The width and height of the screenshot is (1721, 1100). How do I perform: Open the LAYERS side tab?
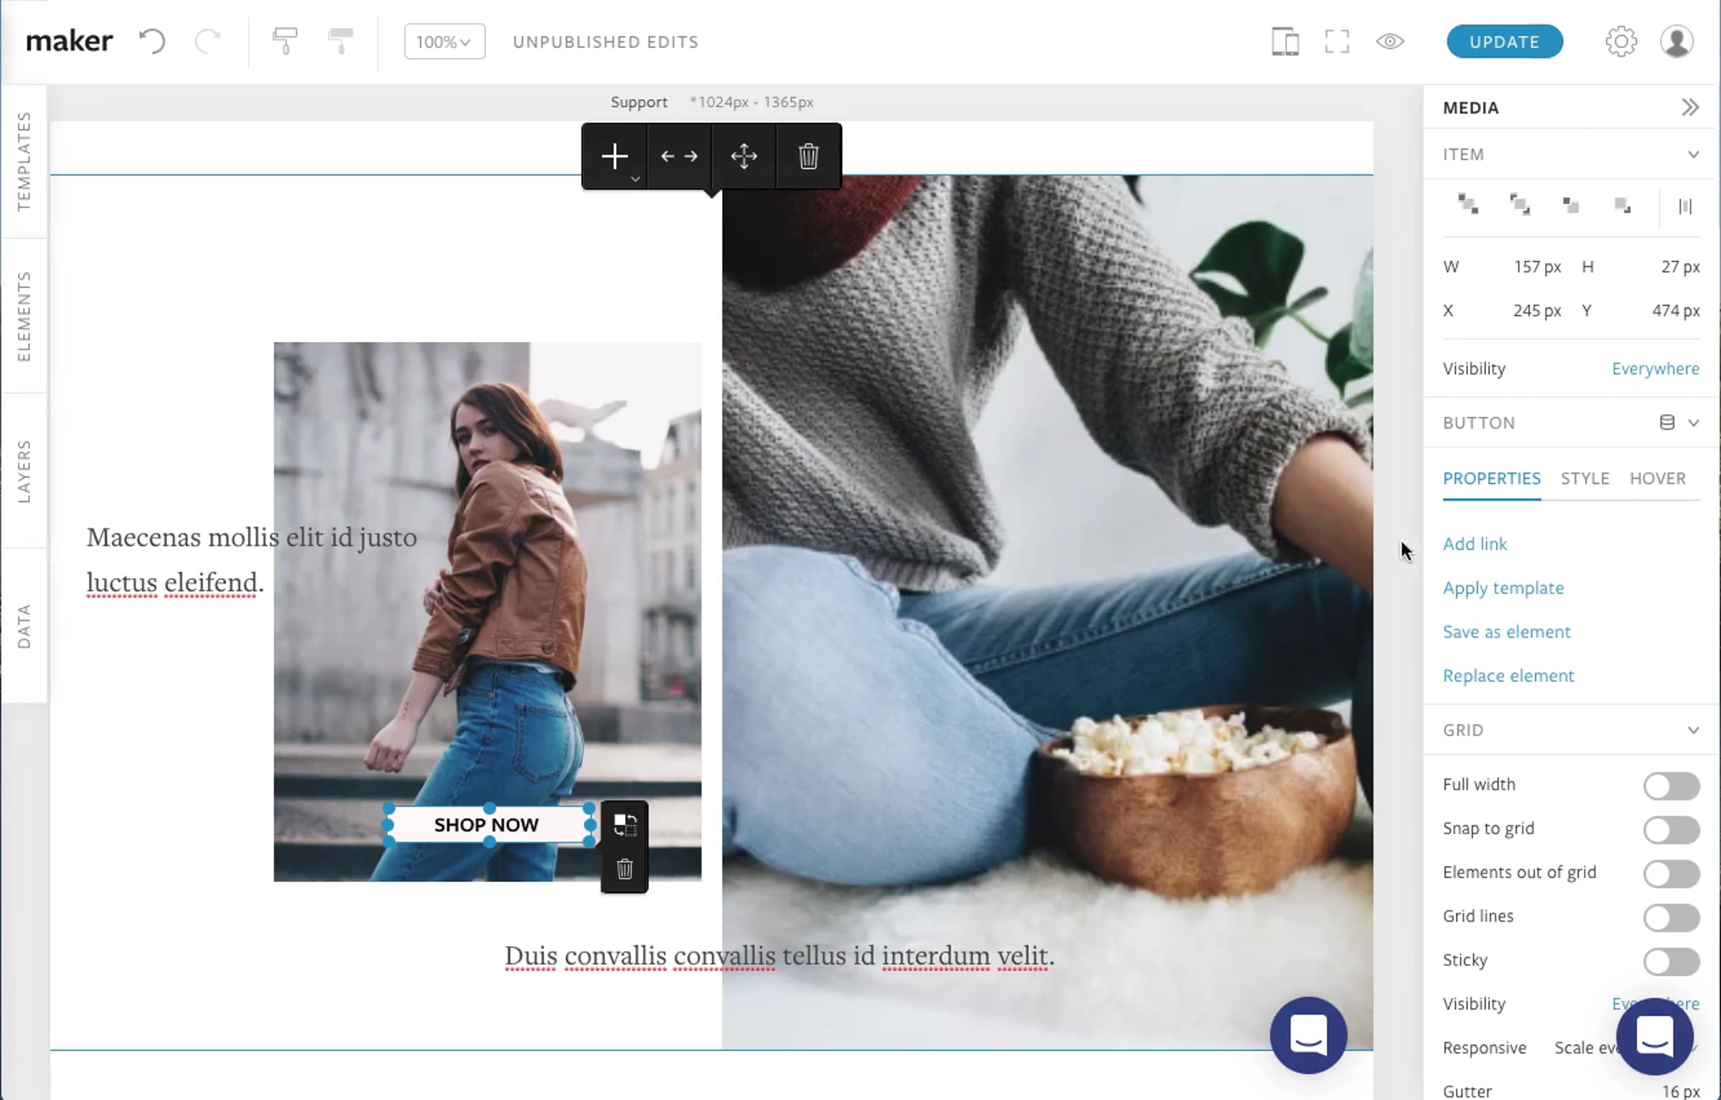[24, 471]
